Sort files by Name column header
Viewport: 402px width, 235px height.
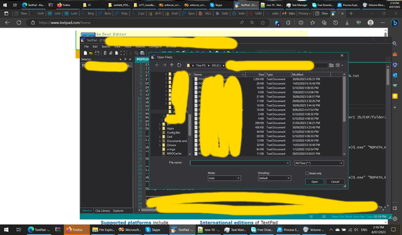[x=219, y=75]
